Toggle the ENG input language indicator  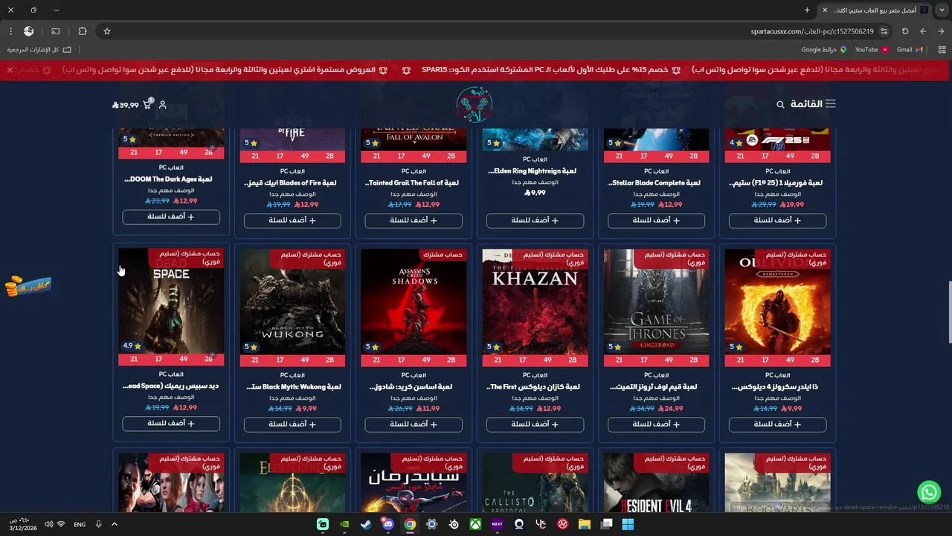click(x=80, y=525)
